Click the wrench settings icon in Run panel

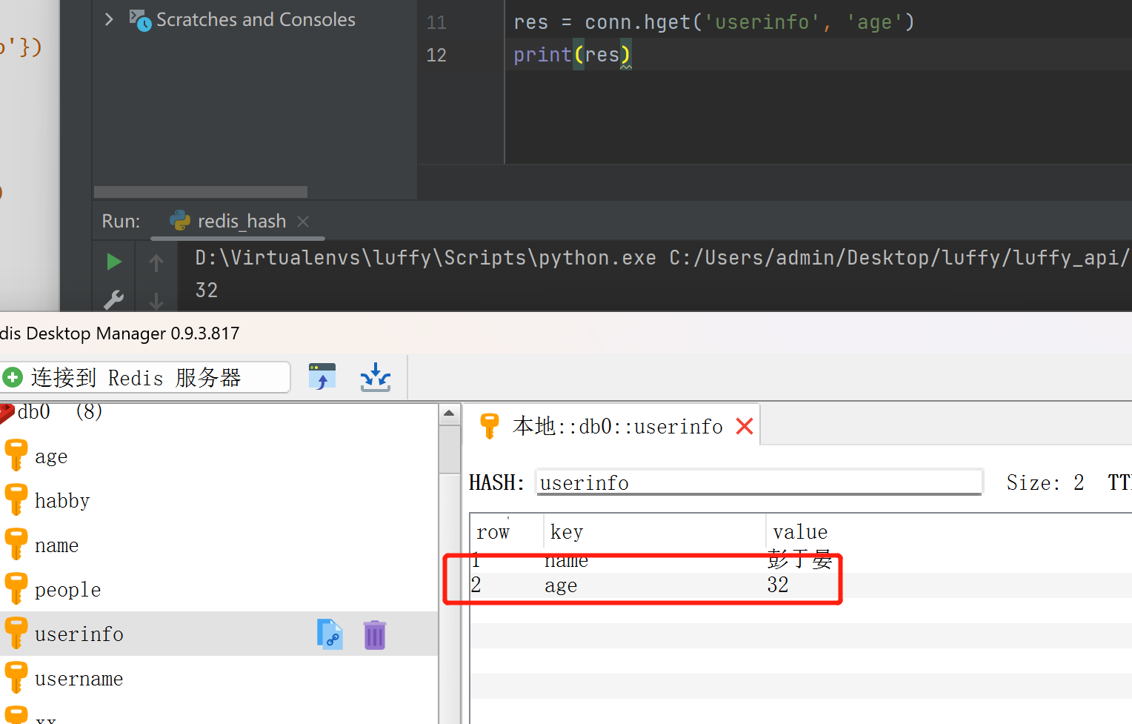tap(113, 300)
